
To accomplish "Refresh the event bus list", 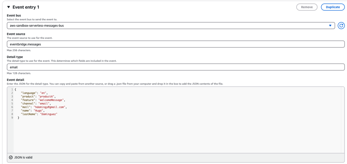I will (341, 26).
